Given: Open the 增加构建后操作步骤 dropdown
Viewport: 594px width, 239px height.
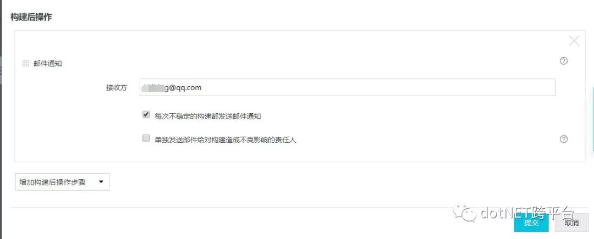Looking at the screenshot, I should click(62, 182).
